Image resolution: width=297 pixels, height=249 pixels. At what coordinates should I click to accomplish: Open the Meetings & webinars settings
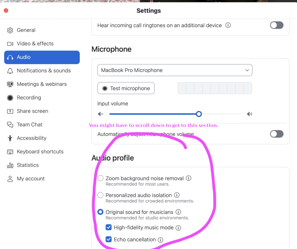point(42,84)
